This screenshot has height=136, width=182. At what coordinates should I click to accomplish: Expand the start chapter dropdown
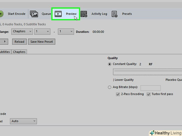point(42,31)
